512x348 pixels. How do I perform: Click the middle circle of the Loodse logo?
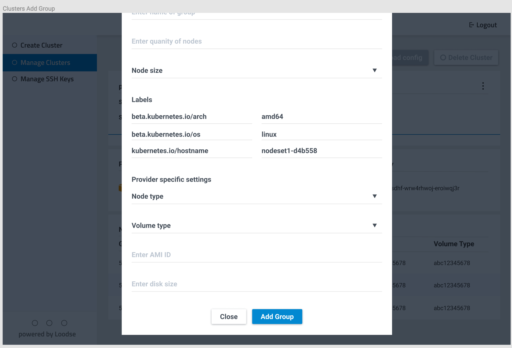tap(49, 323)
